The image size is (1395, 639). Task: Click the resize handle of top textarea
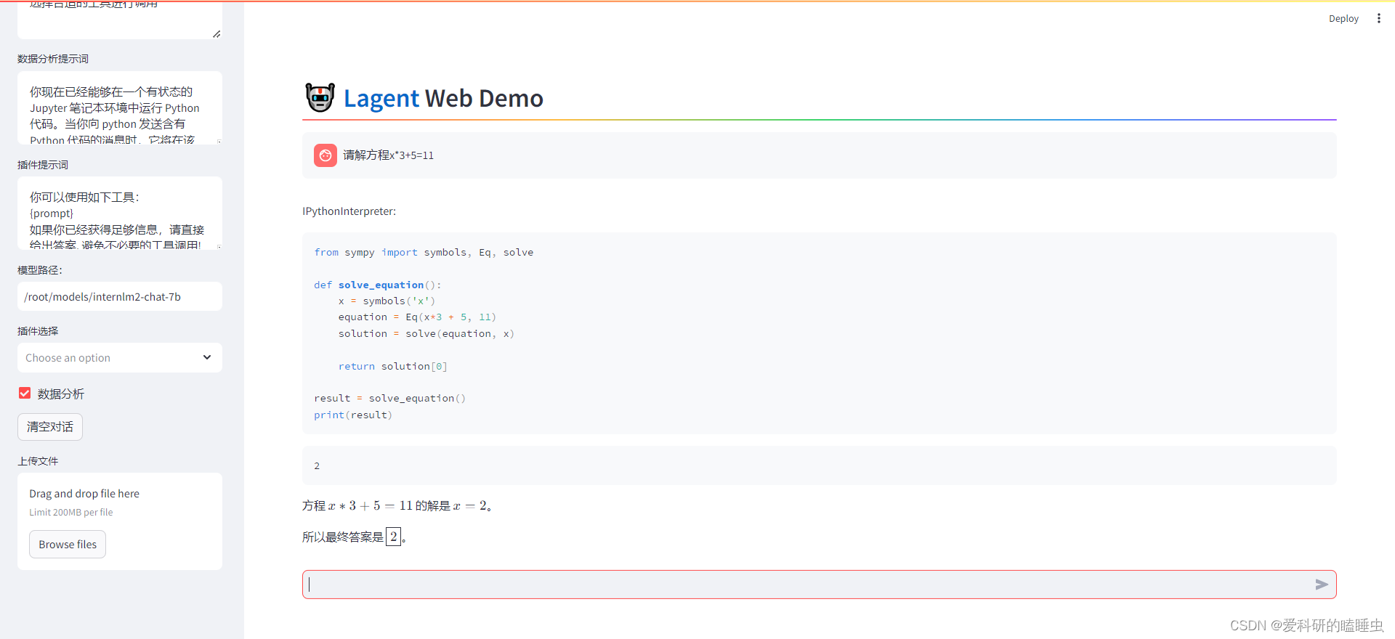pyautogui.click(x=217, y=33)
